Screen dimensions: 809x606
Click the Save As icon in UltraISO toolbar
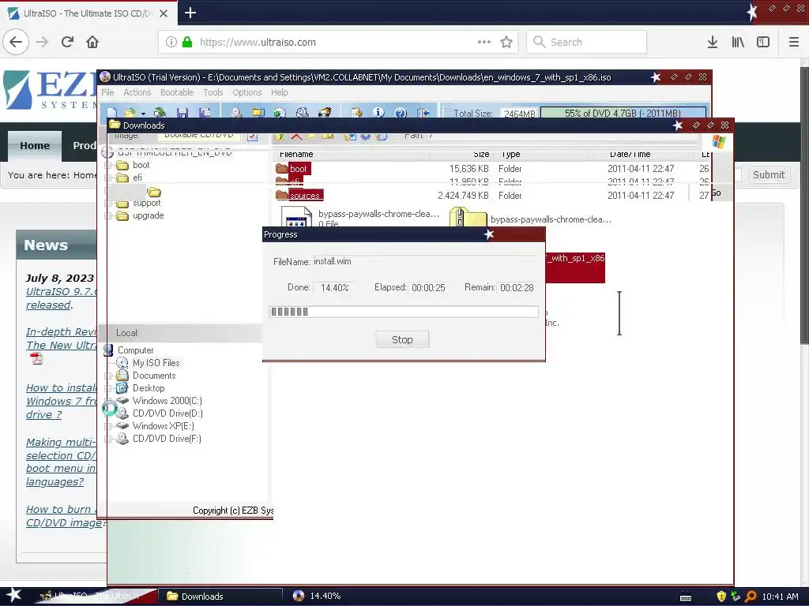[x=205, y=113]
